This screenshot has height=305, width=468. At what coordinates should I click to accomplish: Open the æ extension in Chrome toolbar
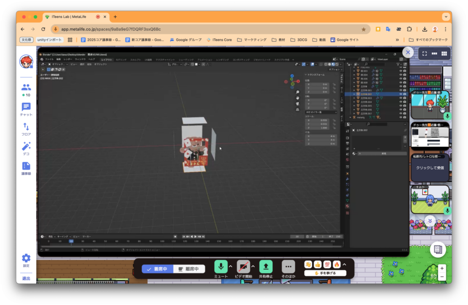click(399, 29)
